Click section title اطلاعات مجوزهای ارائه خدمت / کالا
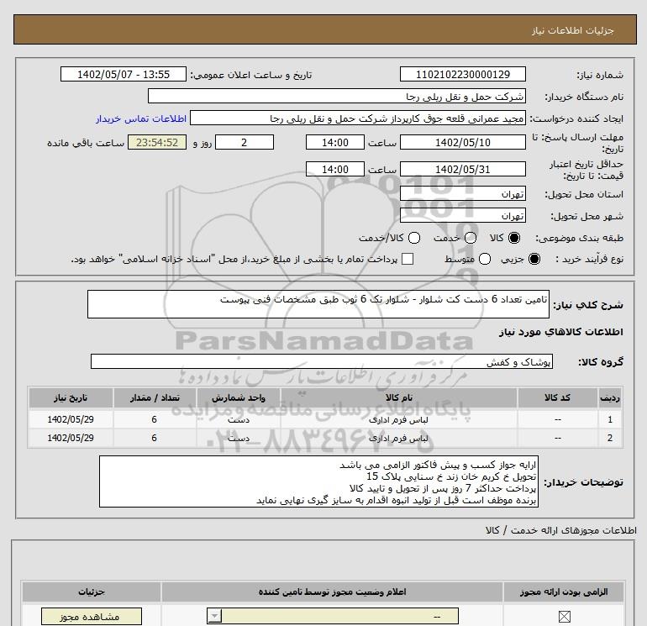 [560, 530]
